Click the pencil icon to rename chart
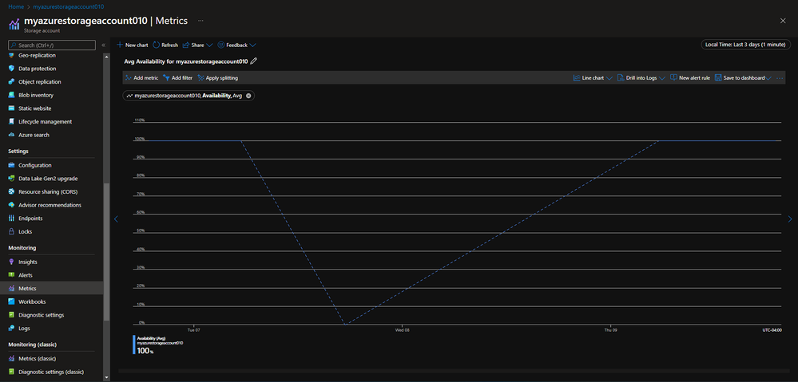798x382 pixels. 254,61
